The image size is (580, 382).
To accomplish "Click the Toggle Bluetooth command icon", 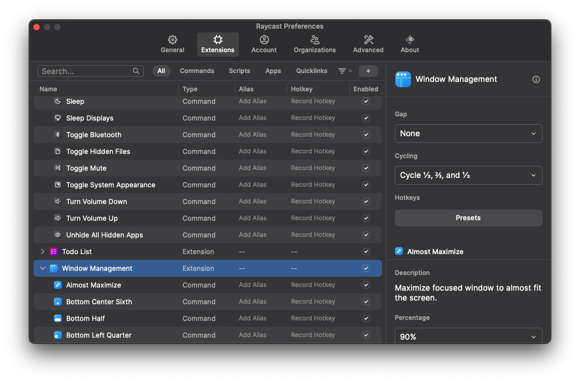I will coord(58,135).
